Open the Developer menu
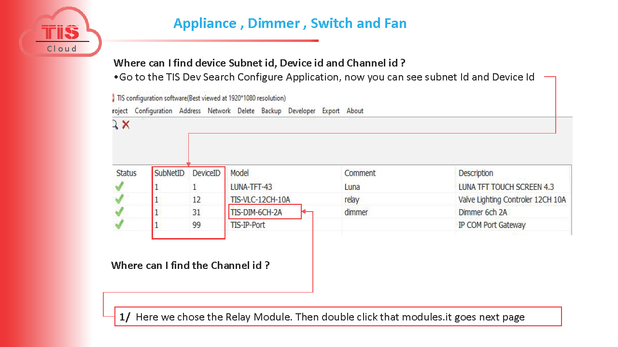The height and width of the screenshot is (347, 618). [x=302, y=111]
